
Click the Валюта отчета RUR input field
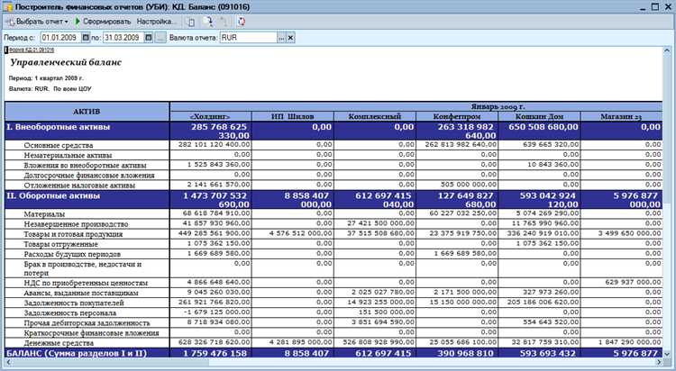click(248, 38)
